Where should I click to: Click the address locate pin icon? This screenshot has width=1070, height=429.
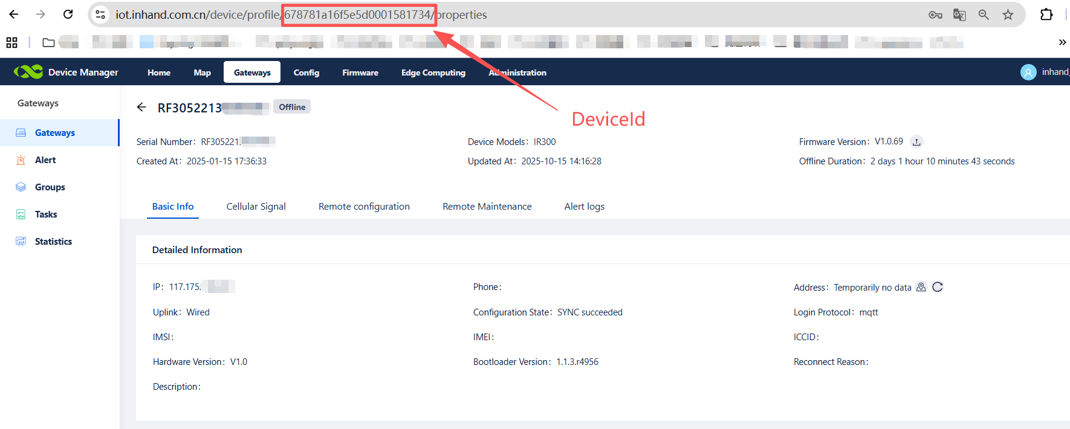click(921, 287)
